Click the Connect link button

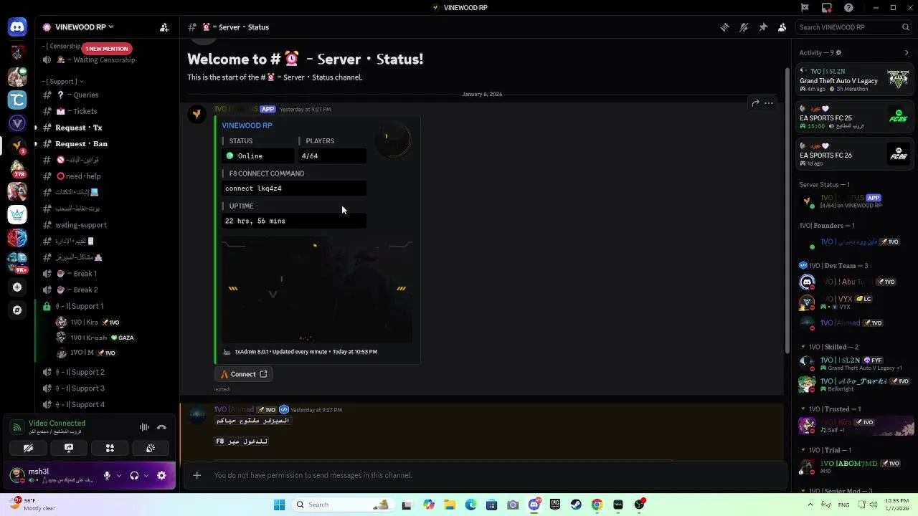[244, 374]
